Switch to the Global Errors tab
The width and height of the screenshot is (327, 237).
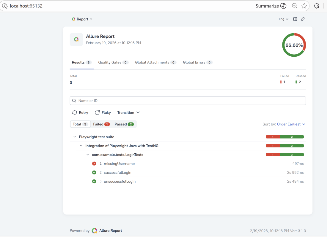(197, 63)
